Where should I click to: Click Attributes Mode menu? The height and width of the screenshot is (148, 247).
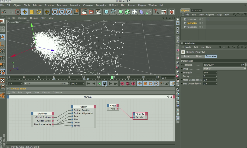(x=188, y=47)
